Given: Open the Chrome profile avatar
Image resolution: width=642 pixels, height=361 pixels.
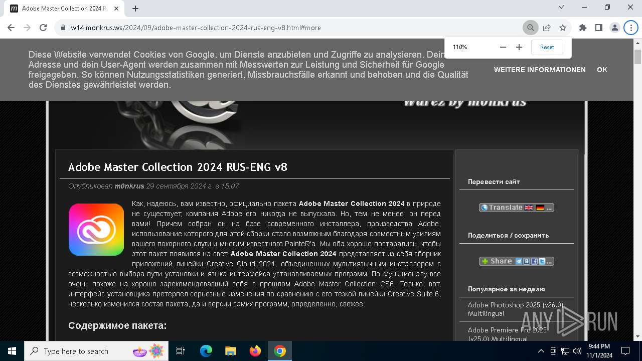Looking at the screenshot, I should 615,28.
